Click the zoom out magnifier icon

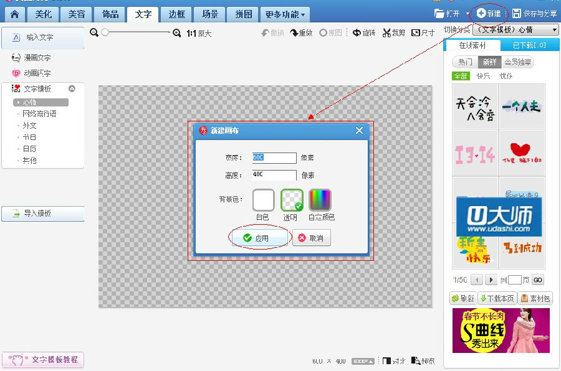94,33
